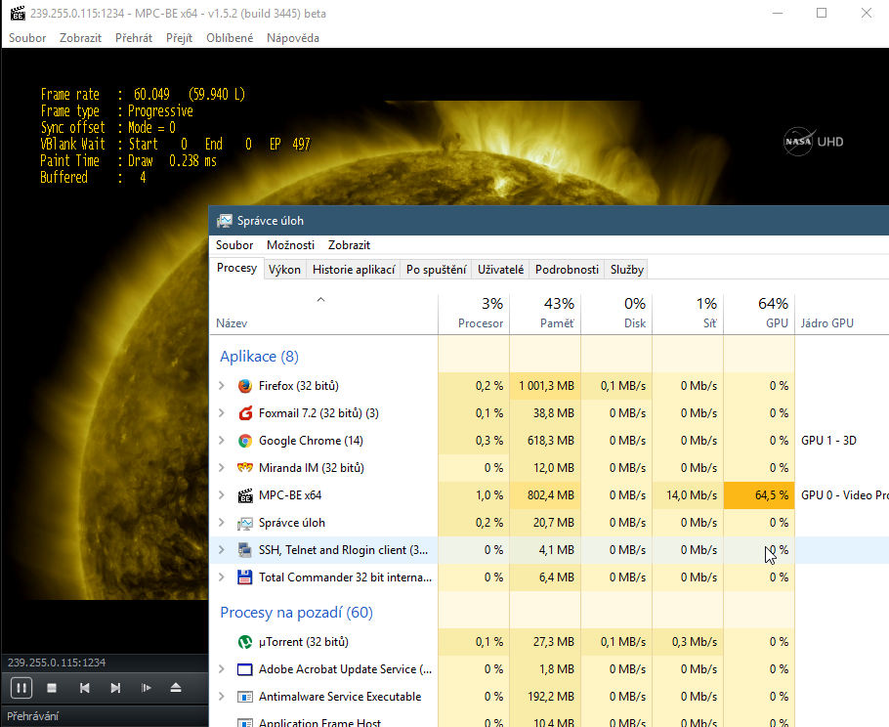
Task: Click the Foxmail 7.2 process icon
Action: [x=245, y=413]
